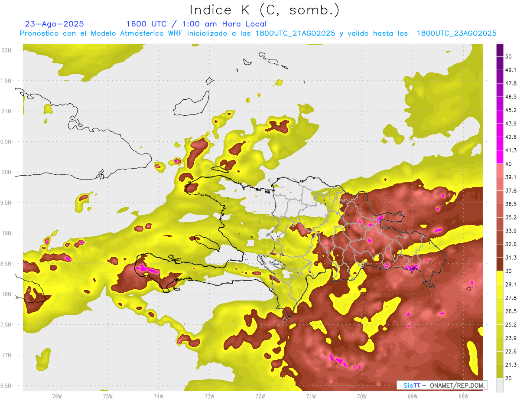Click the 23.9 color scale label

[511, 338]
